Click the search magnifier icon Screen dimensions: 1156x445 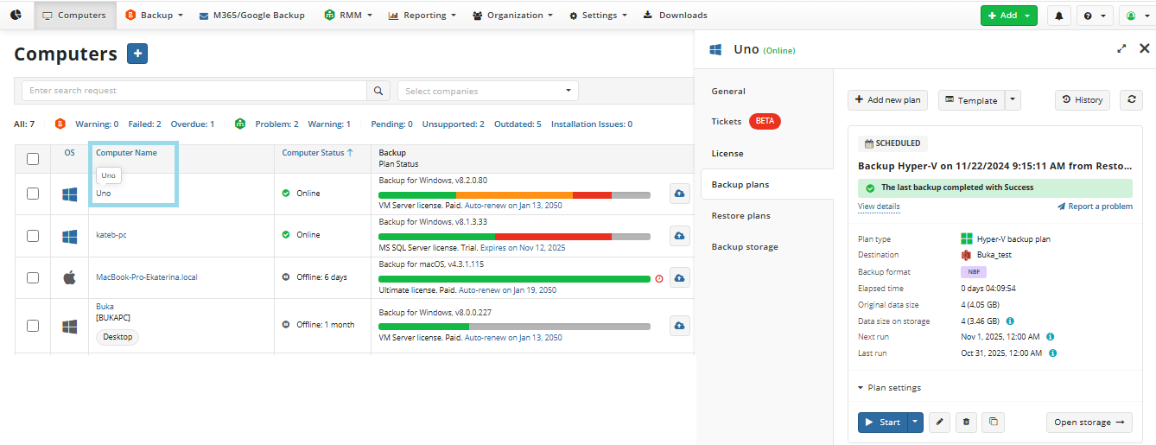pyautogui.click(x=378, y=91)
